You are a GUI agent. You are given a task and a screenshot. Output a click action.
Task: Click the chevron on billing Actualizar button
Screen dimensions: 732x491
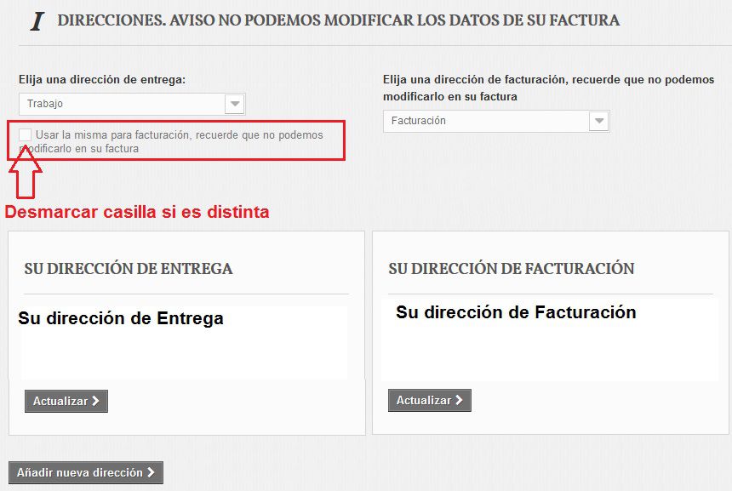pyautogui.click(x=459, y=400)
